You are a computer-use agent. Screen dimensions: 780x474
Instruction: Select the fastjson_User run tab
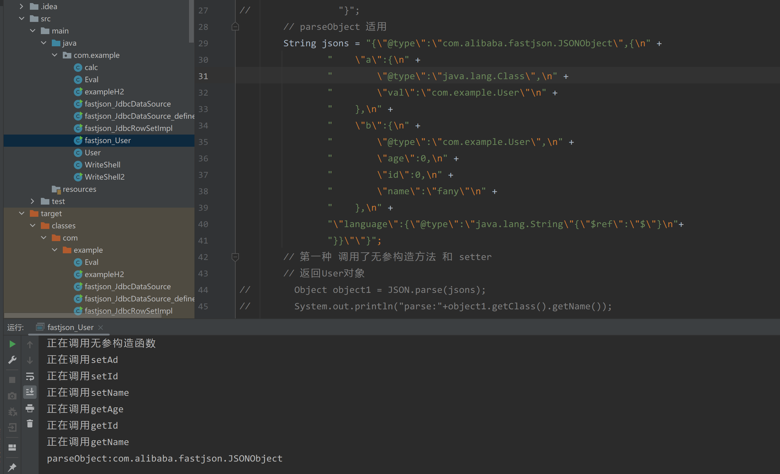coord(70,327)
